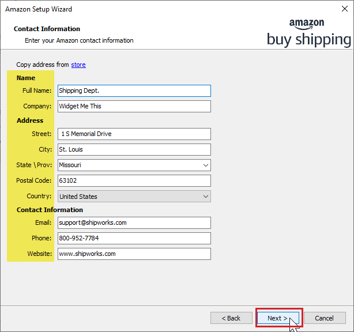The height and width of the screenshot is (332, 354).
Task: Click the Amazon buy shipping logo
Action: (309, 33)
